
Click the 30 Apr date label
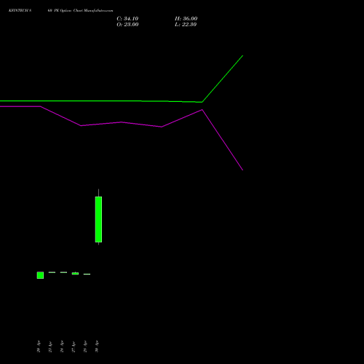pyautogui.click(x=97, y=347)
